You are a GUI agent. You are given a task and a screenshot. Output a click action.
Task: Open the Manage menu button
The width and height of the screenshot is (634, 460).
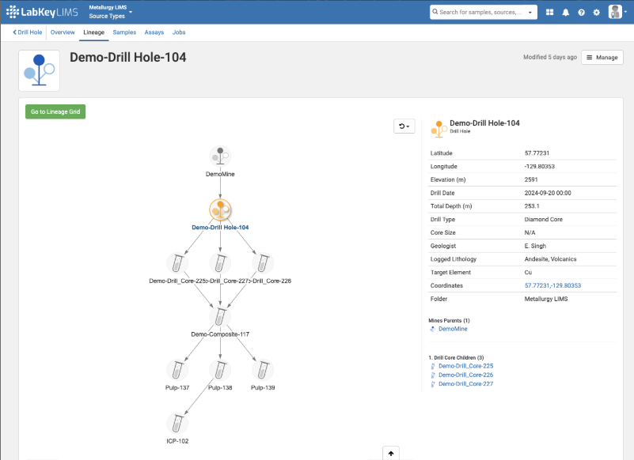tap(602, 58)
